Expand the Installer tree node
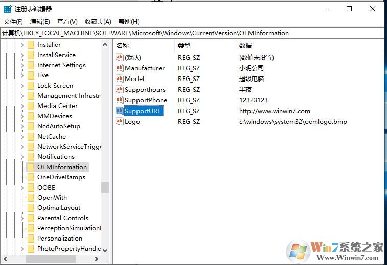The height and width of the screenshot is (265, 387). point(22,45)
